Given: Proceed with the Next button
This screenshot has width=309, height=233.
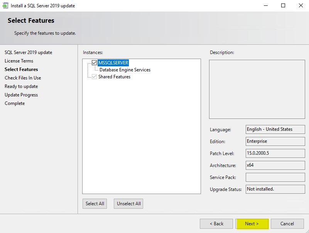Looking at the screenshot, I should tap(252, 224).
